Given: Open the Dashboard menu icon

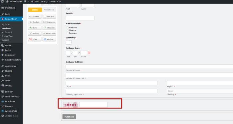Looking at the screenshot, I should 3,8.
